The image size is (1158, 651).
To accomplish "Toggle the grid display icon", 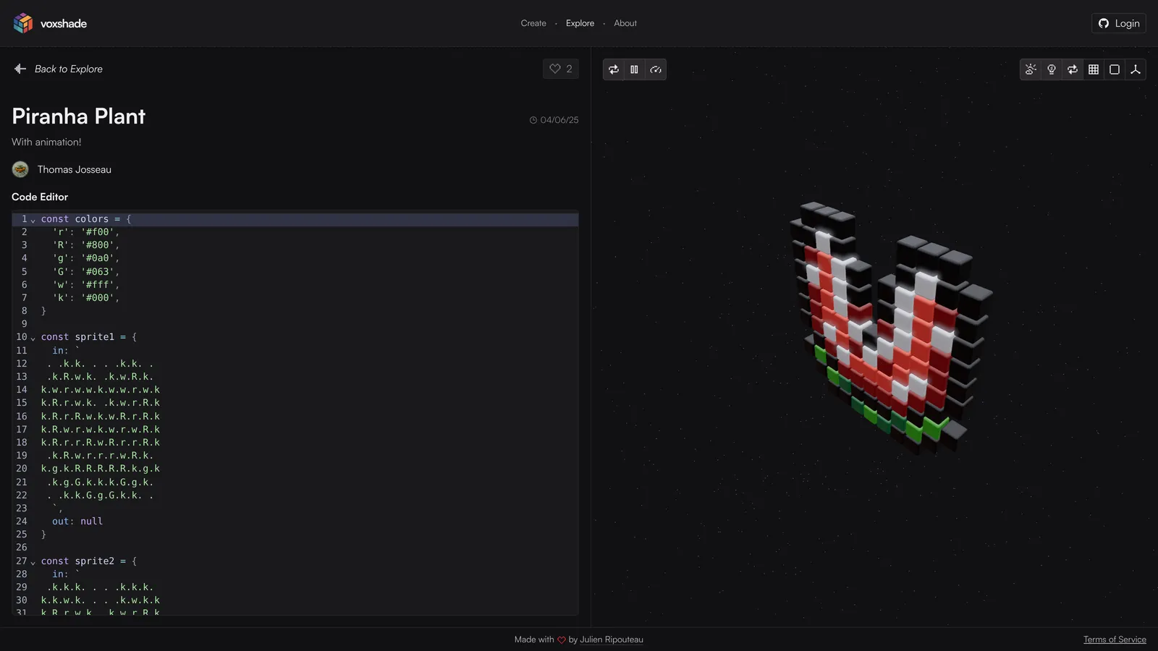I will pos(1094,69).
